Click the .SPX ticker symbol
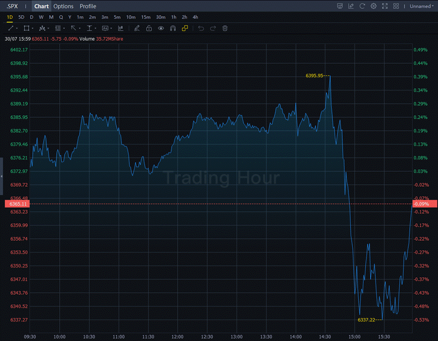This screenshot has width=438, height=341. point(12,6)
